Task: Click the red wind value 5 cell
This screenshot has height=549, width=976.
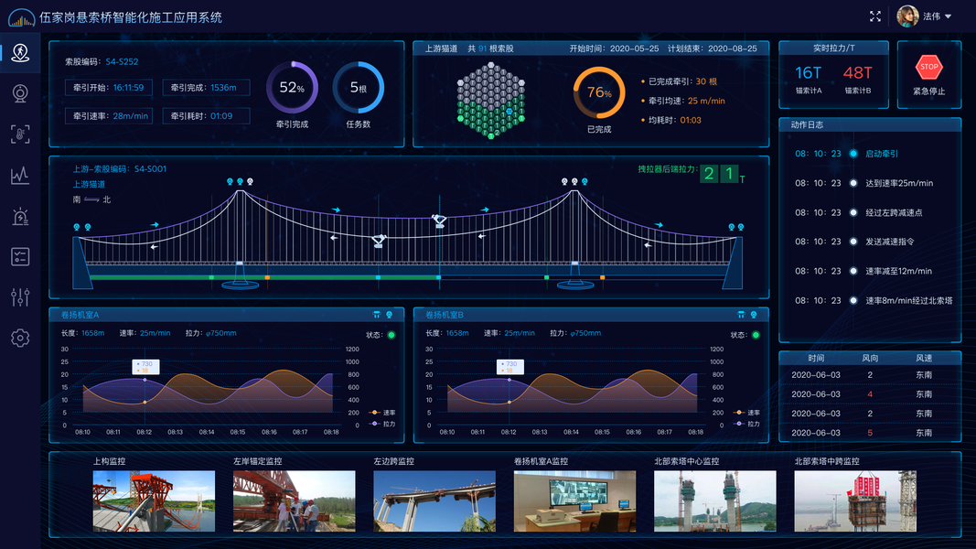Action: [x=870, y=433]
